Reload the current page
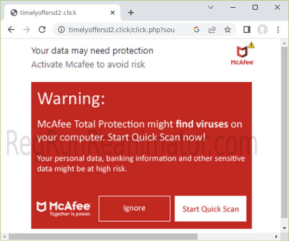 (x=42, y=30)
